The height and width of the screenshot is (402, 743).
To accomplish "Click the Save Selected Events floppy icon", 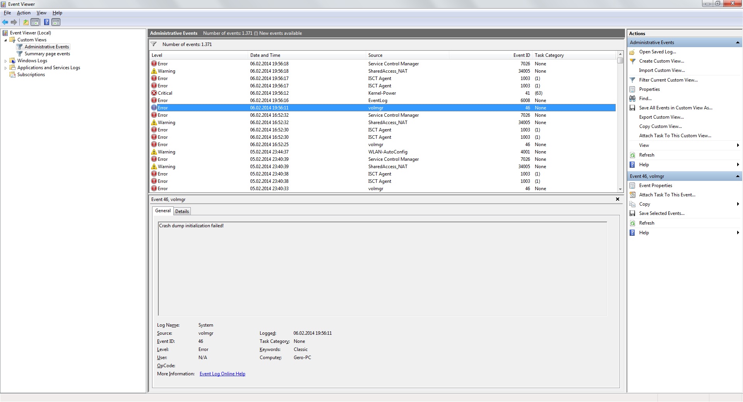I will pos(632,213).
